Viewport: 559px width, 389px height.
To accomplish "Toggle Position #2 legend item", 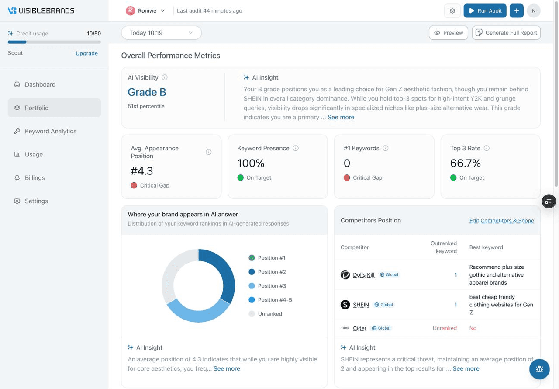I will pyautogui.click(x=267, y=272).
